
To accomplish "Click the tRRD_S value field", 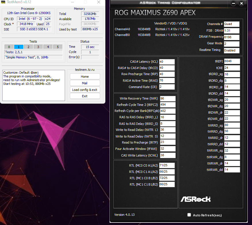I will [168, 124].
